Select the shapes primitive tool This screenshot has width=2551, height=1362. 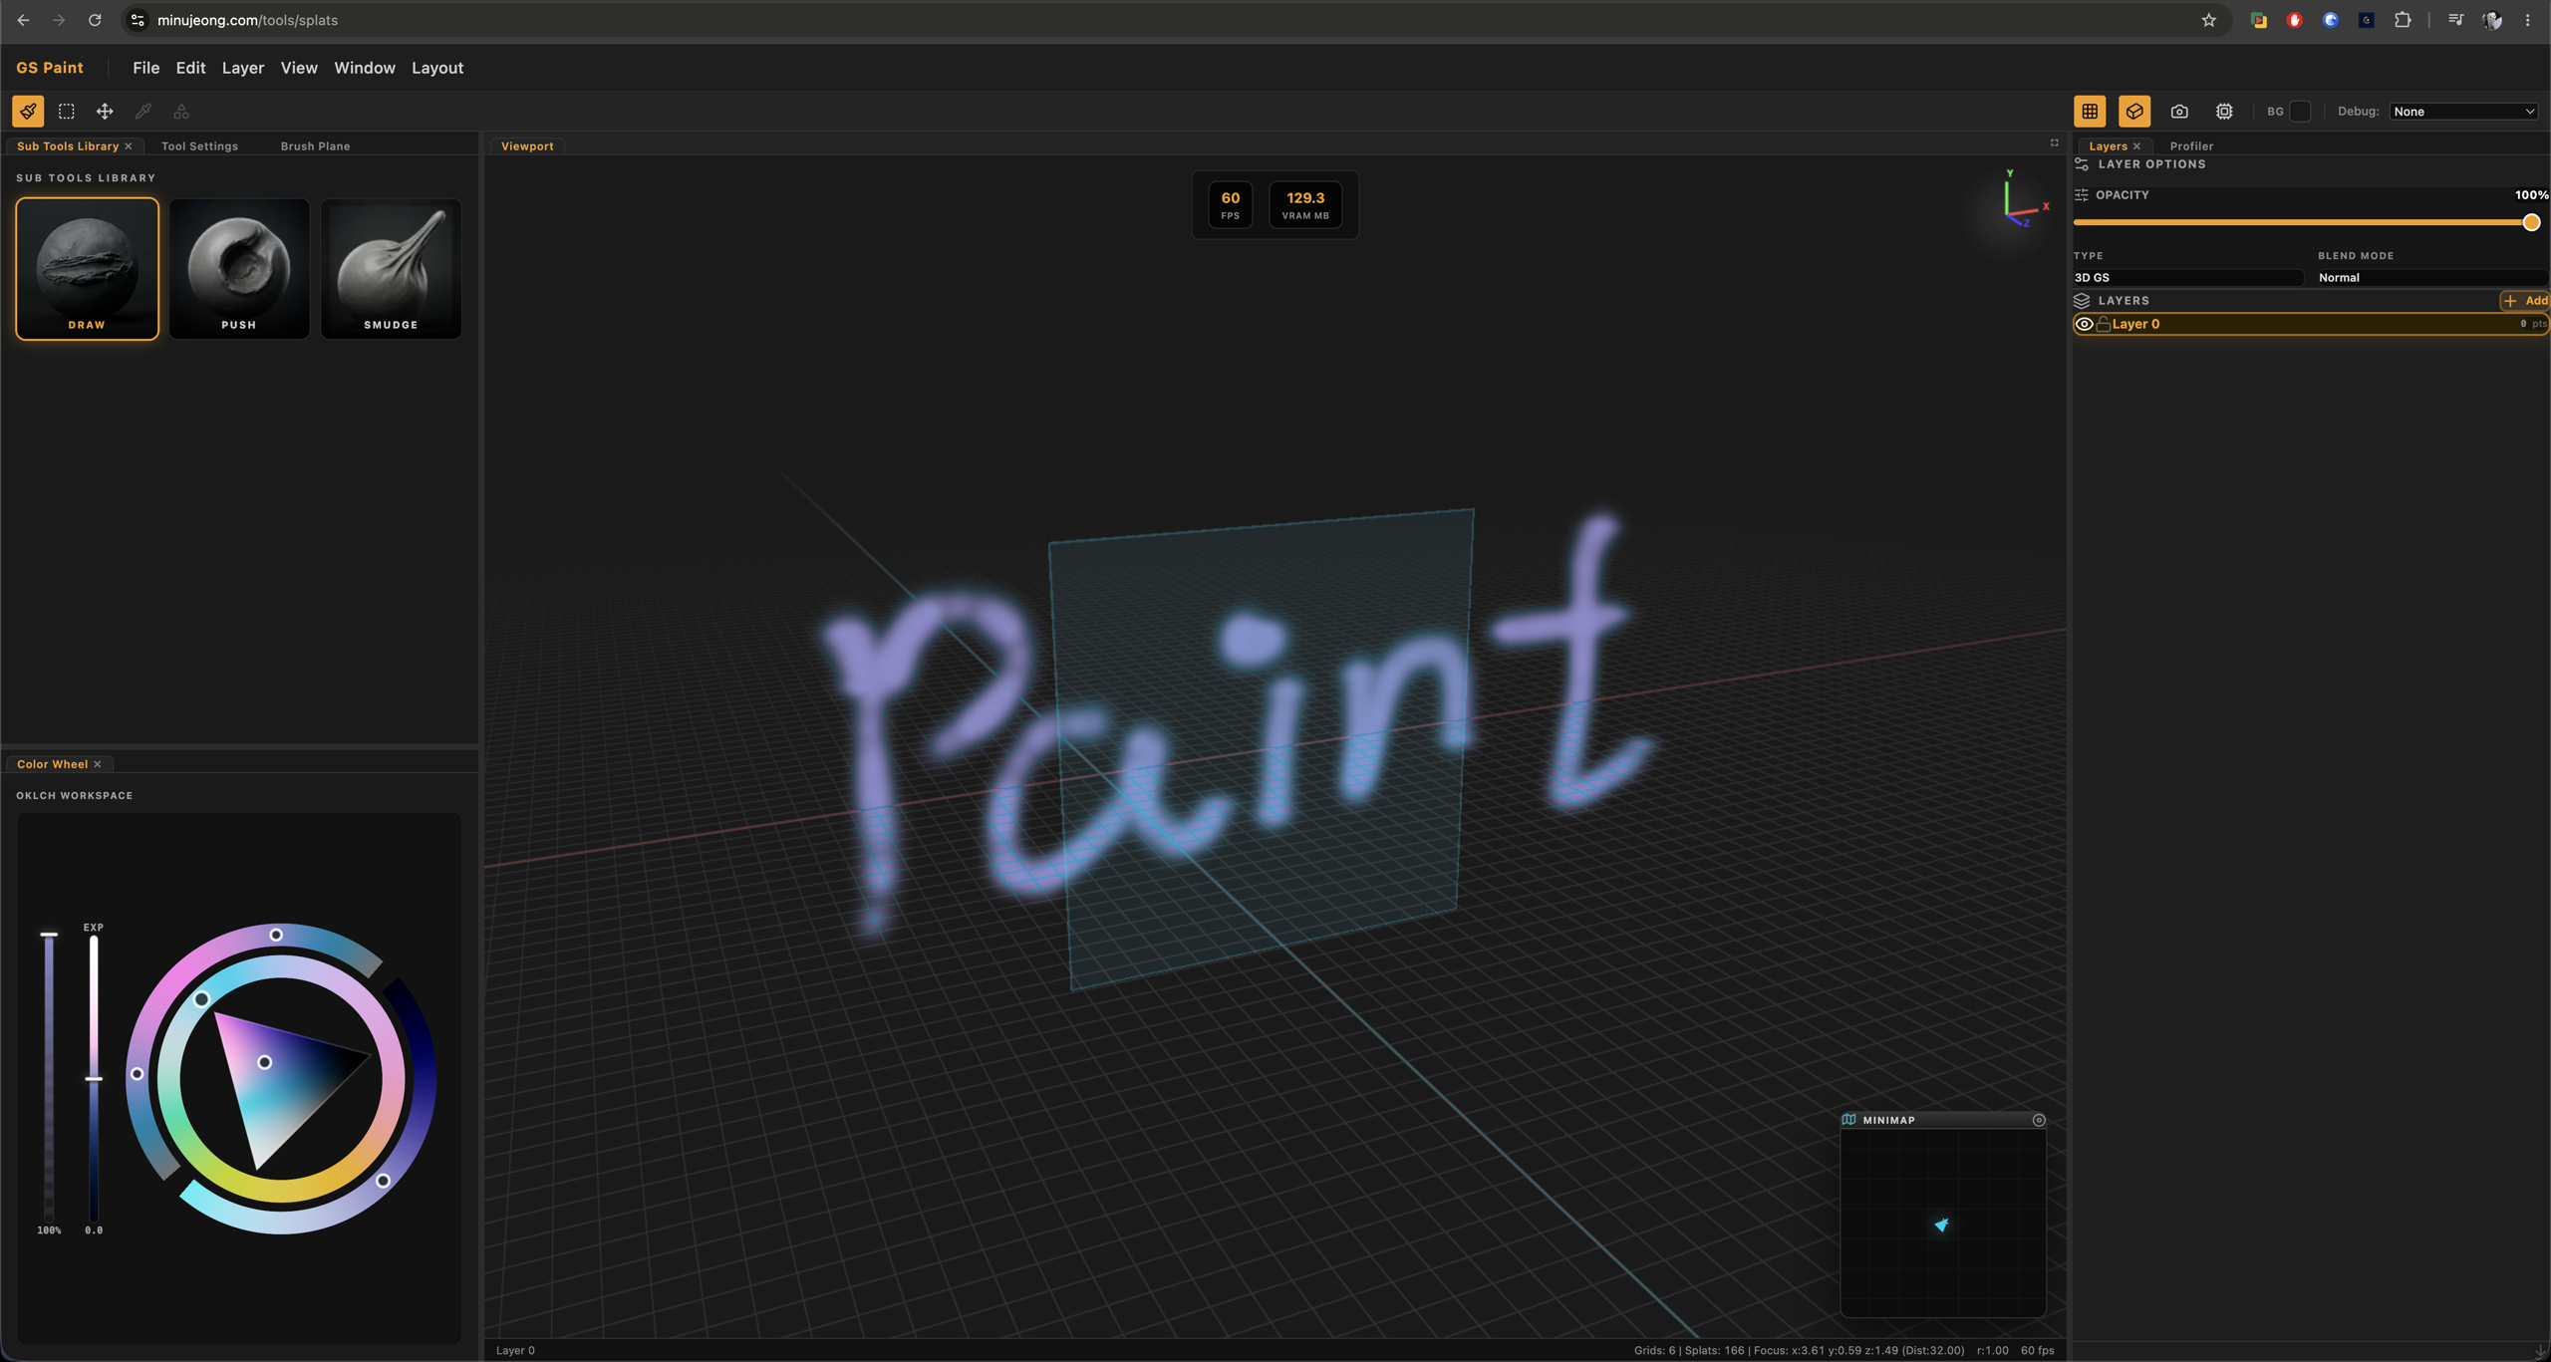181,112
